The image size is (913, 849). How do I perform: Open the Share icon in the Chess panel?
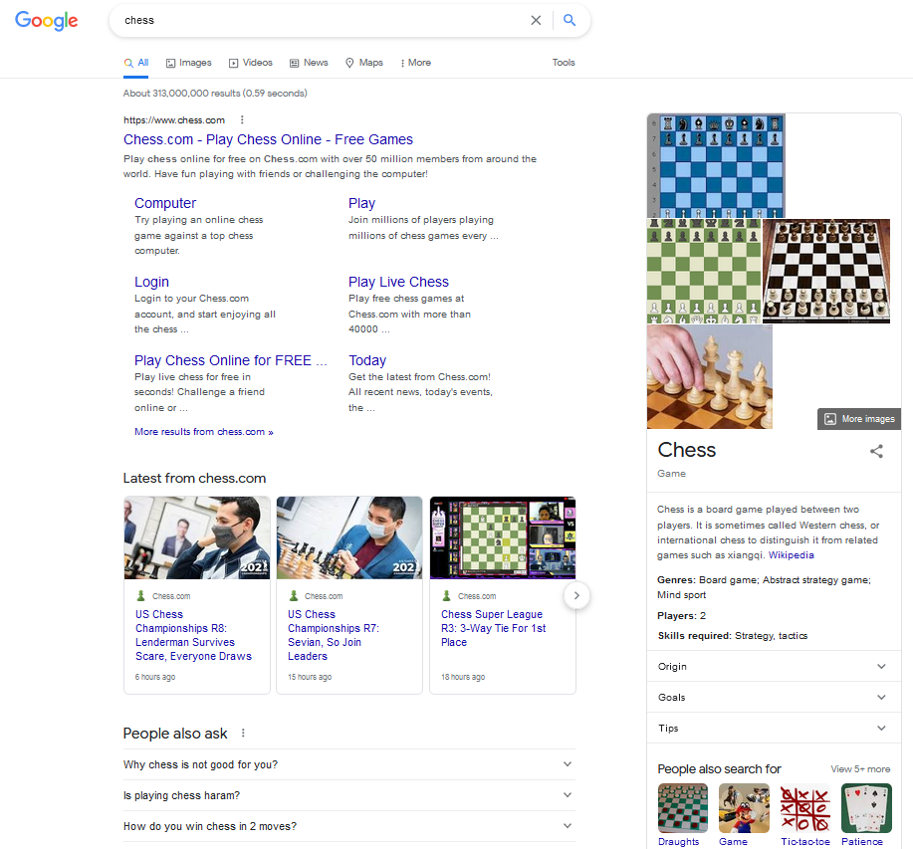coord(876,451)
